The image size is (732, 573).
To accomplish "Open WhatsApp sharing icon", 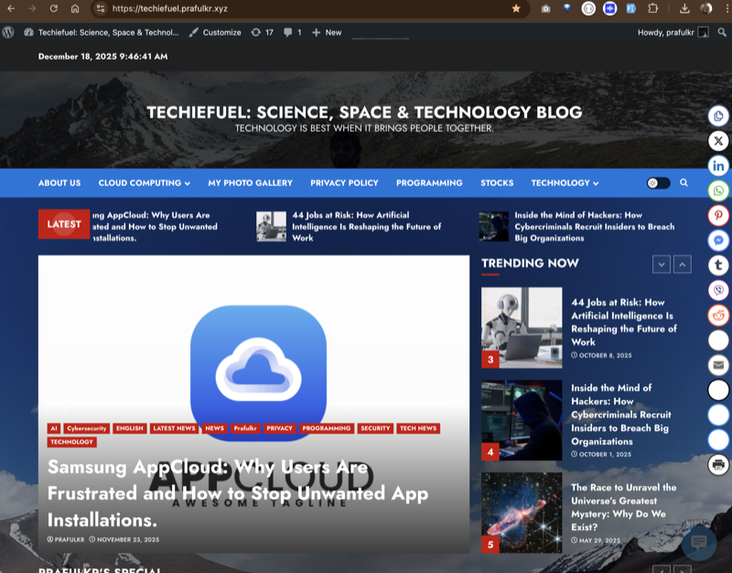I will (719, 189).
